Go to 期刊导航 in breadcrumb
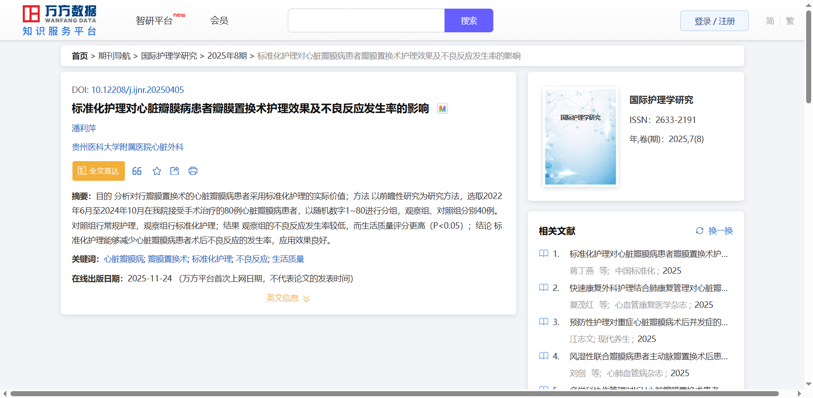 (114, 56)
